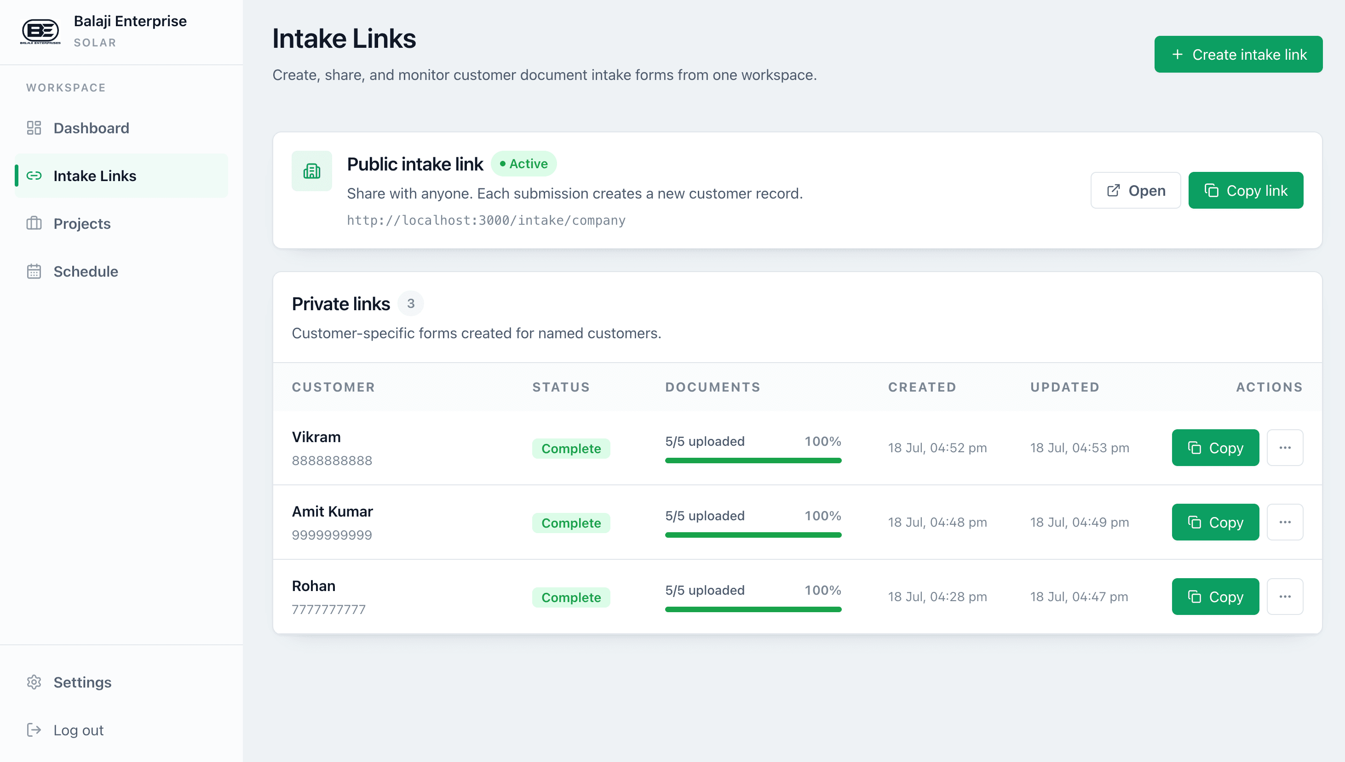Click the Public intake link title
Image resolution: width=1345 pixels, height=762 pixels.
click(x=415, y=165)
